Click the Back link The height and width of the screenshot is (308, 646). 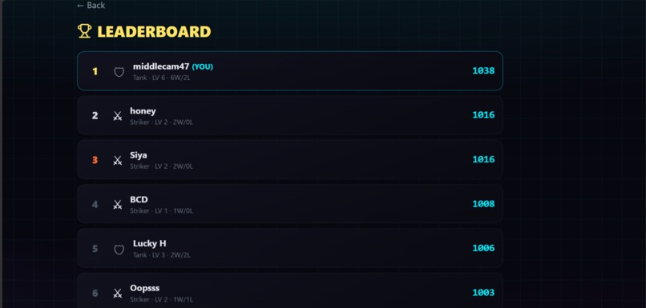tap(91, 6)
